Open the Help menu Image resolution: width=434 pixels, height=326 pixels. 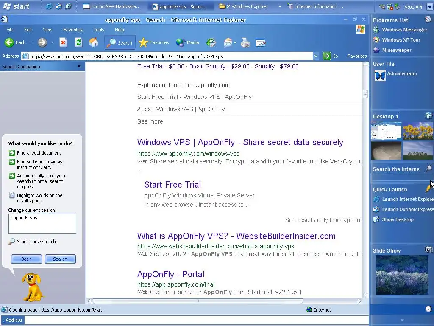pos(119,30)
